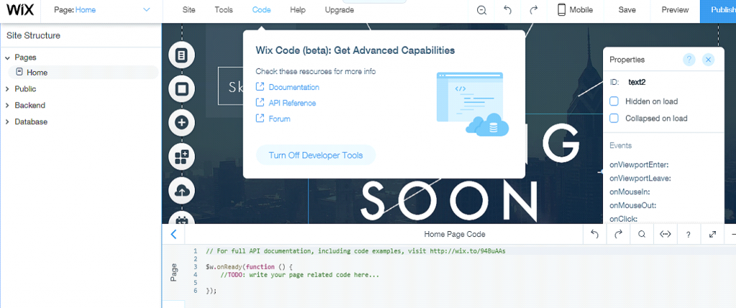
Task: Check Hidden on load
Action: [614, 101]
